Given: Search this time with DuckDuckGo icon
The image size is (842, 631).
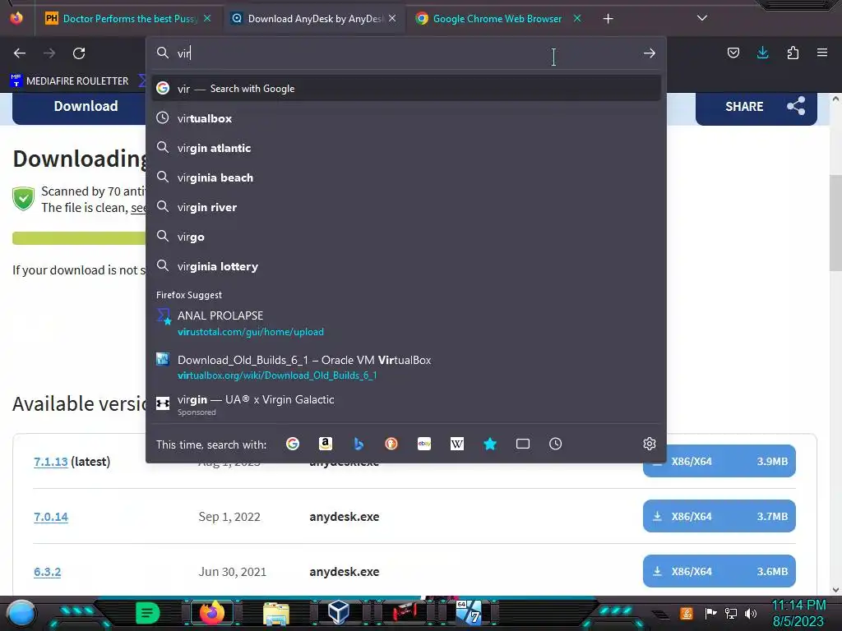Looking at the screenshot, I should click(391, 444).
